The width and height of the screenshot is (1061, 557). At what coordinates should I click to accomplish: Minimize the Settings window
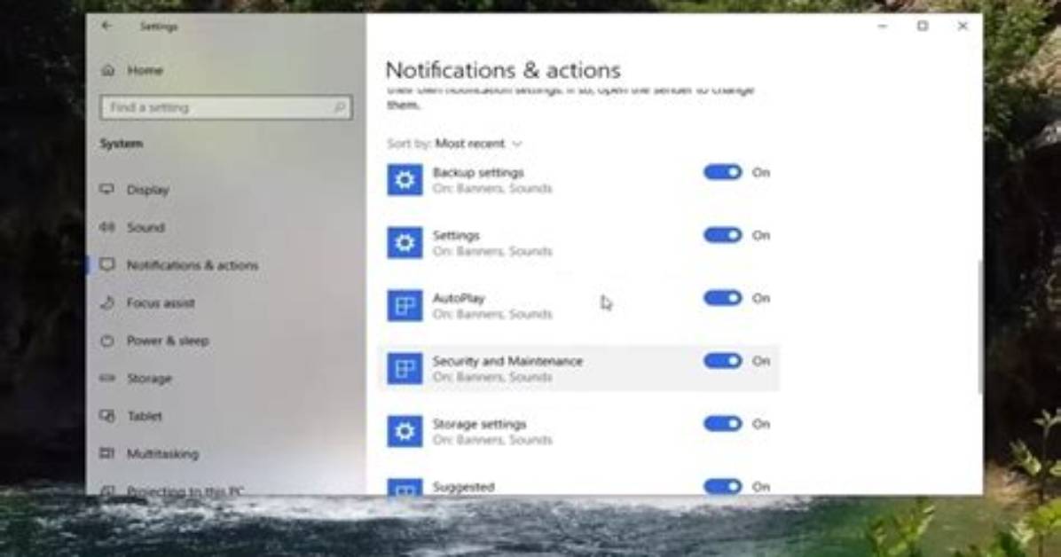point(883,26)
